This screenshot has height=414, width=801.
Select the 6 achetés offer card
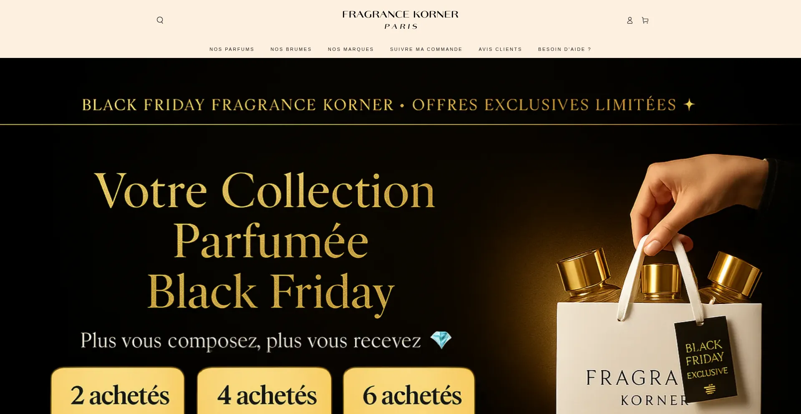(409, 391)
